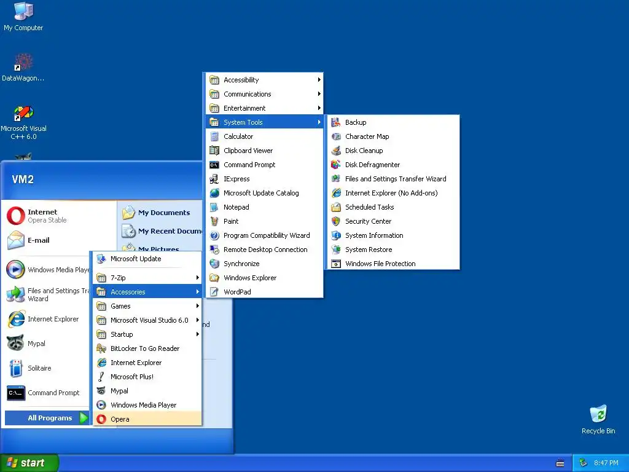Open My Documents link
629x472 pixels.
pos(160,213)
